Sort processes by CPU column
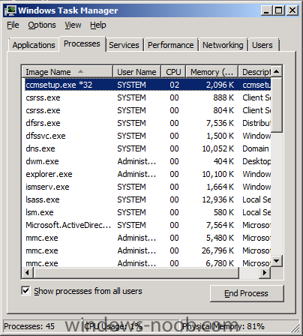Screen dimensions: 303x336 pos(173,72)
